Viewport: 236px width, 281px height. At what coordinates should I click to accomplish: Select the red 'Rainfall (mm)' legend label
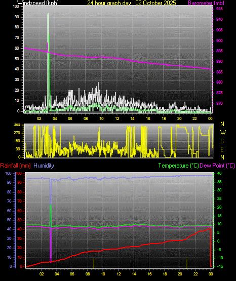[x=15, y=166]
